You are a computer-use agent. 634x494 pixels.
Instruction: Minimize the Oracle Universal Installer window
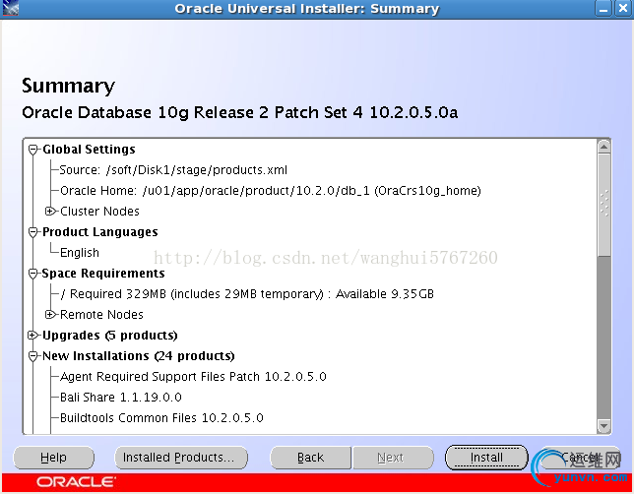(x=603, y=9)
